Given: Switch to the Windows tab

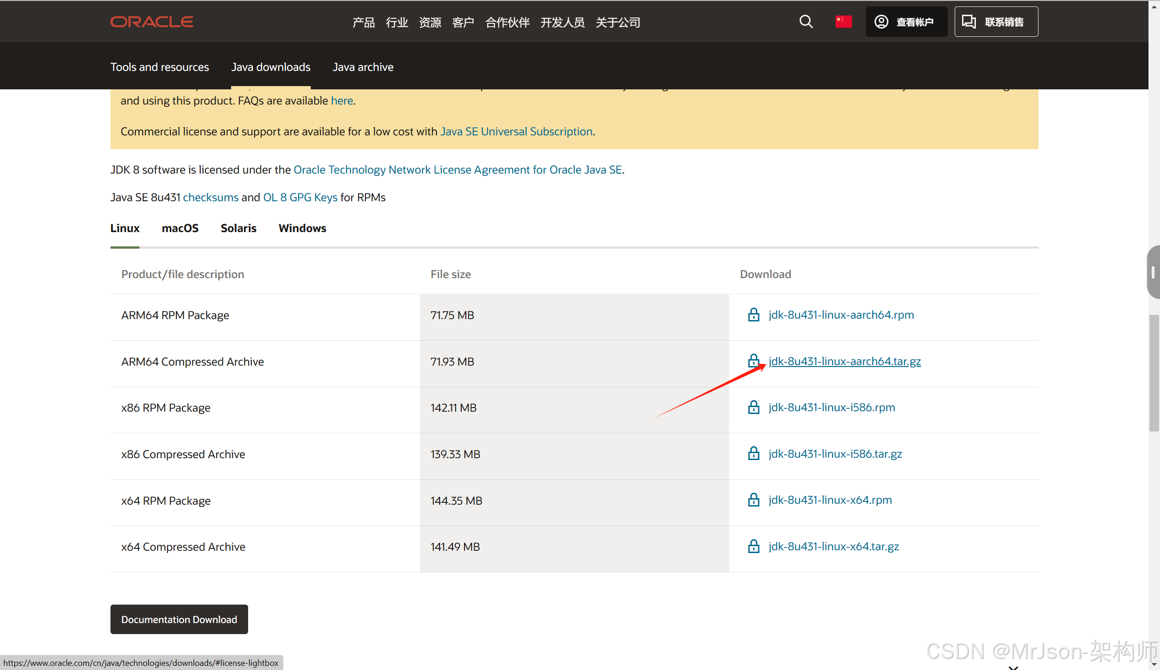Looking at the screenshot, I should [302, 228].
